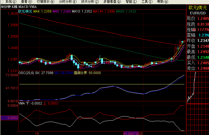The width and height of the screenshot is (209, 135).
Task: Open the 工具(T) menu
Action: [147, 2]
